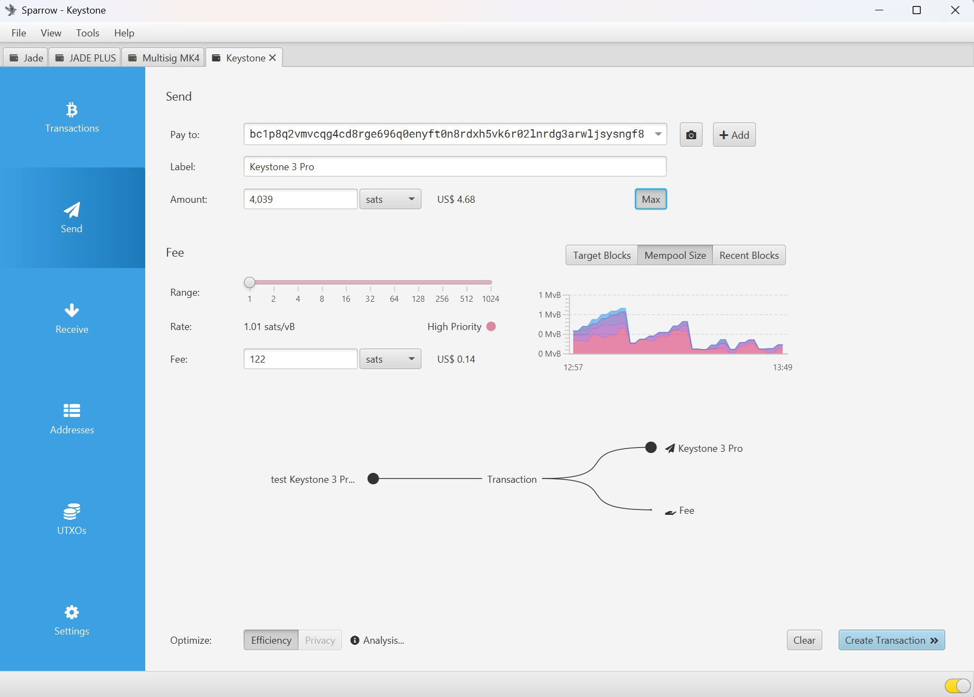
Task: Click the Create Transaction button
Action: 891,640
